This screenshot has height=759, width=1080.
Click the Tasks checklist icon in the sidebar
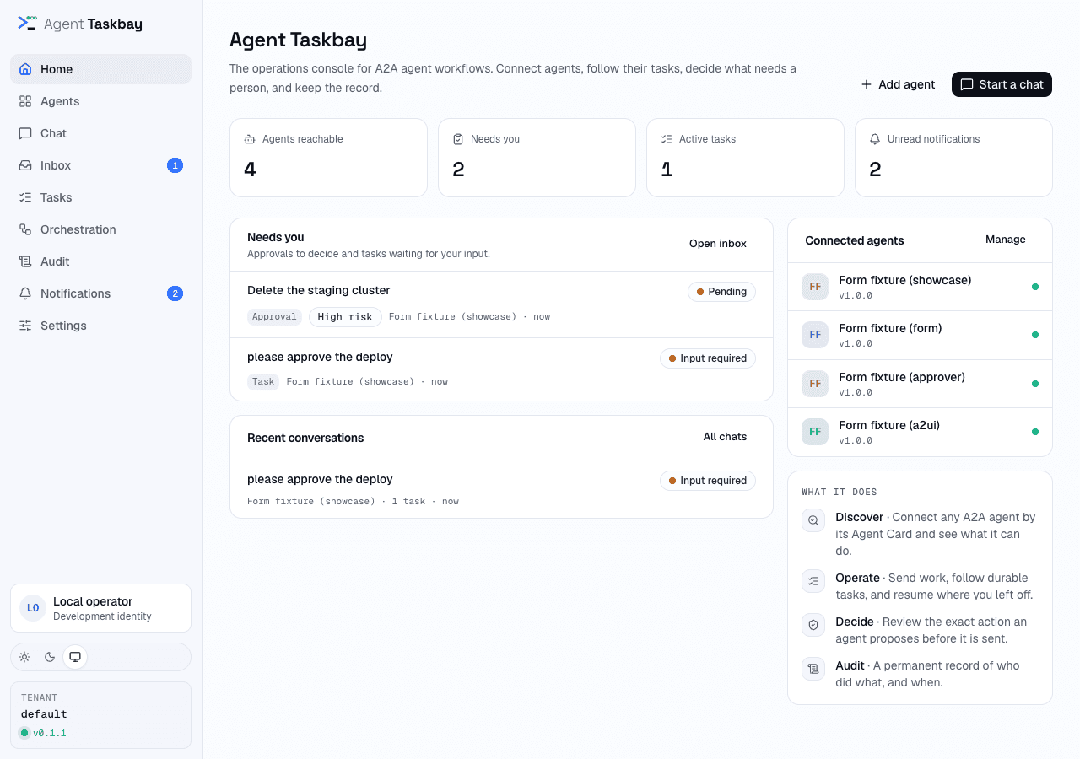(25, 197)
